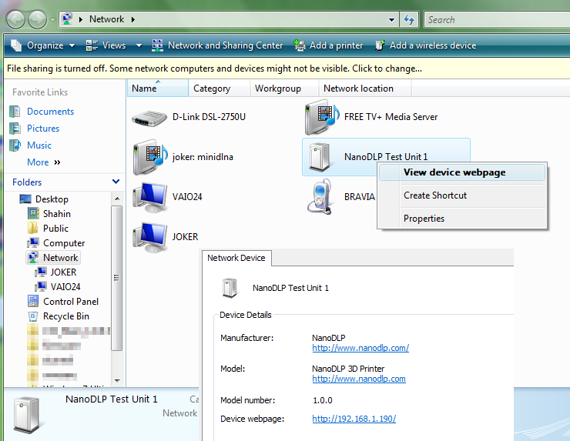The image size is (570, 441).
Task: Click NanoDLP device icon in properties dialog
Action: coord(230,288)
